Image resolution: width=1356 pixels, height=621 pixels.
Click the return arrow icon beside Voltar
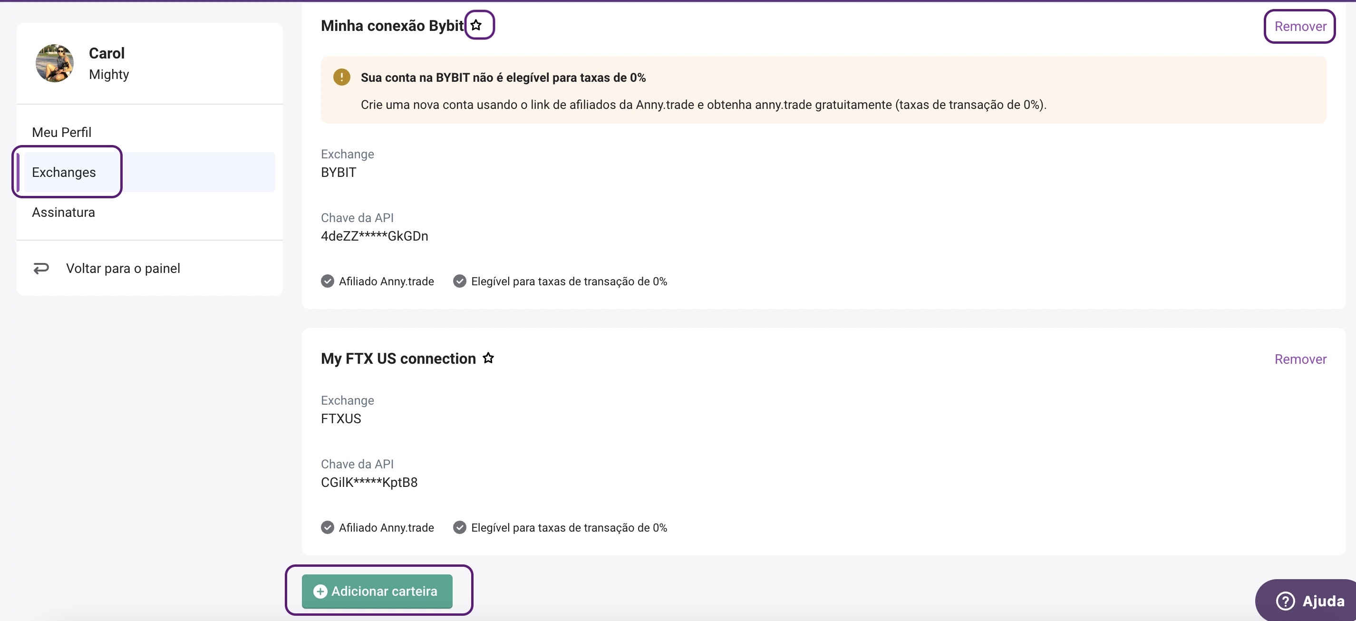pyautogui.click(x=41, y=268)
